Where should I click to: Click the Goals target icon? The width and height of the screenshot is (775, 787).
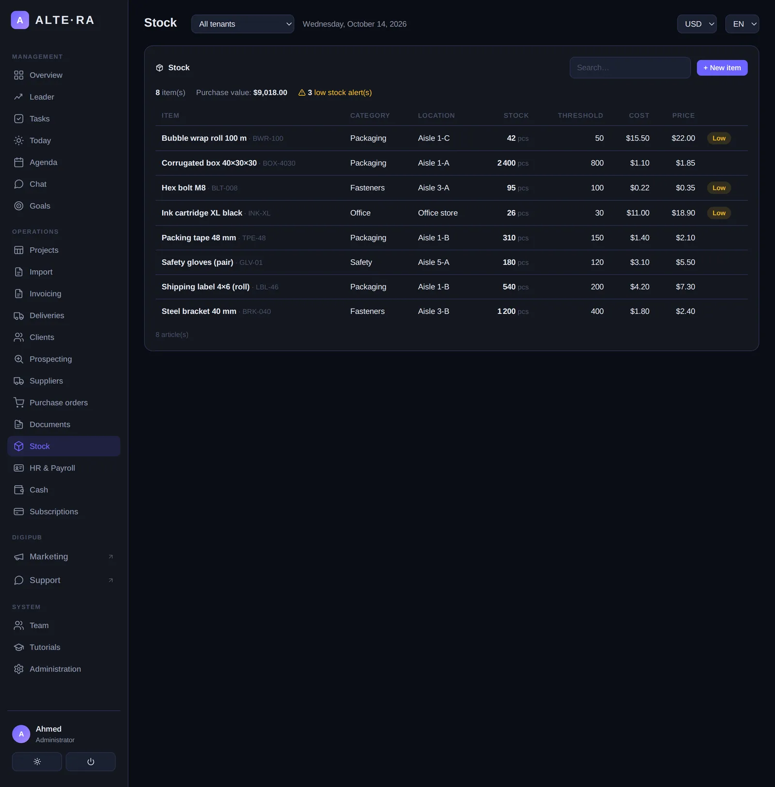18,206
